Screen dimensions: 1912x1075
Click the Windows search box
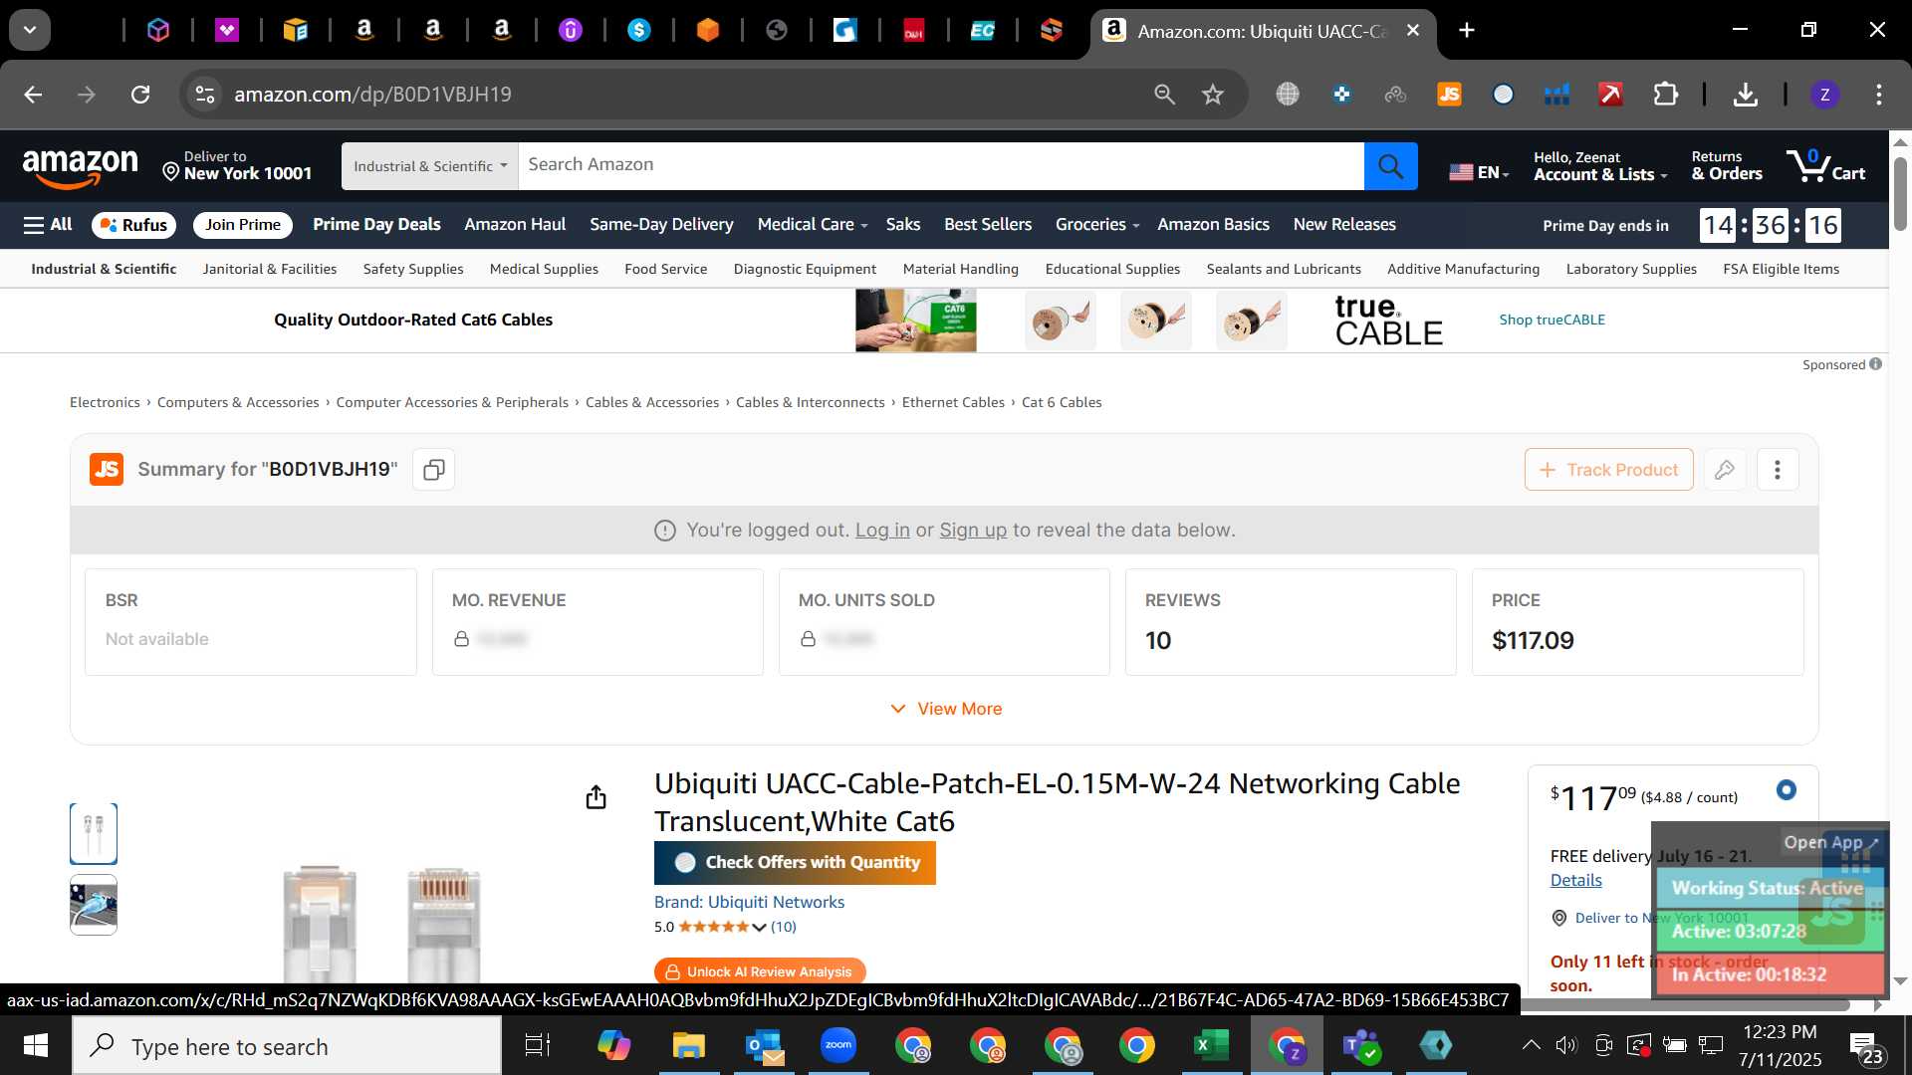pyautogui.click(x=287, y=1046)
